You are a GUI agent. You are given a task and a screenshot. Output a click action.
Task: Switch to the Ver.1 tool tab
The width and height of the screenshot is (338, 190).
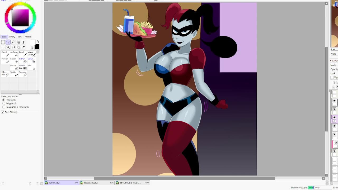20,37
